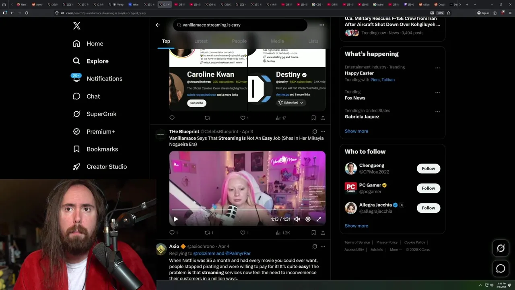Image resolution: width=515 pixels, height=290 pixels.
Task: Open Bookmarks in sidebar
Action: point(95,149)
